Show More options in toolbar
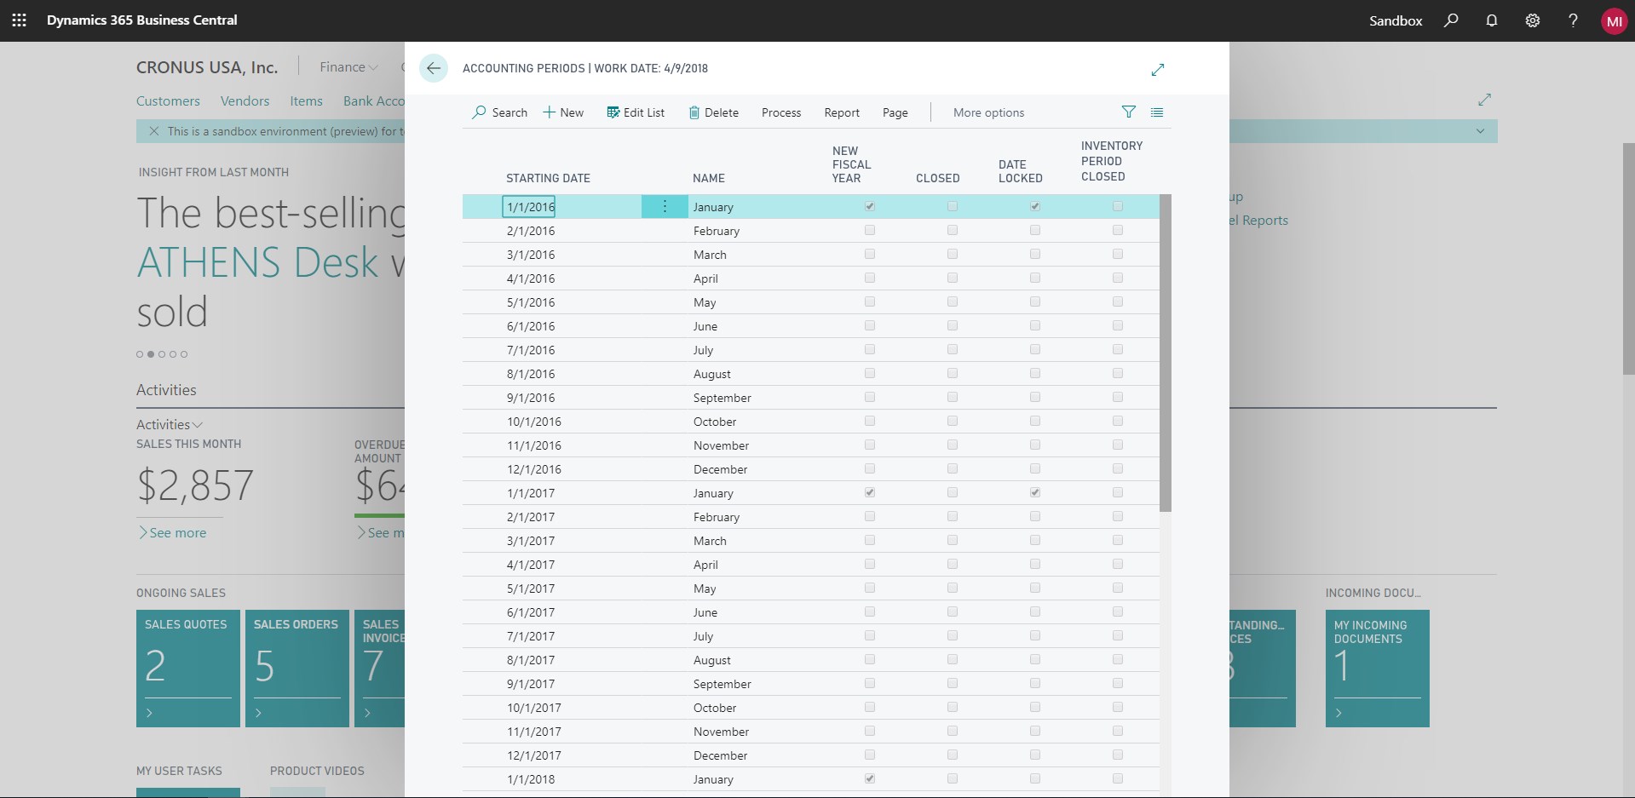Viewport: 1635px width, 798px height. (988, 112)
